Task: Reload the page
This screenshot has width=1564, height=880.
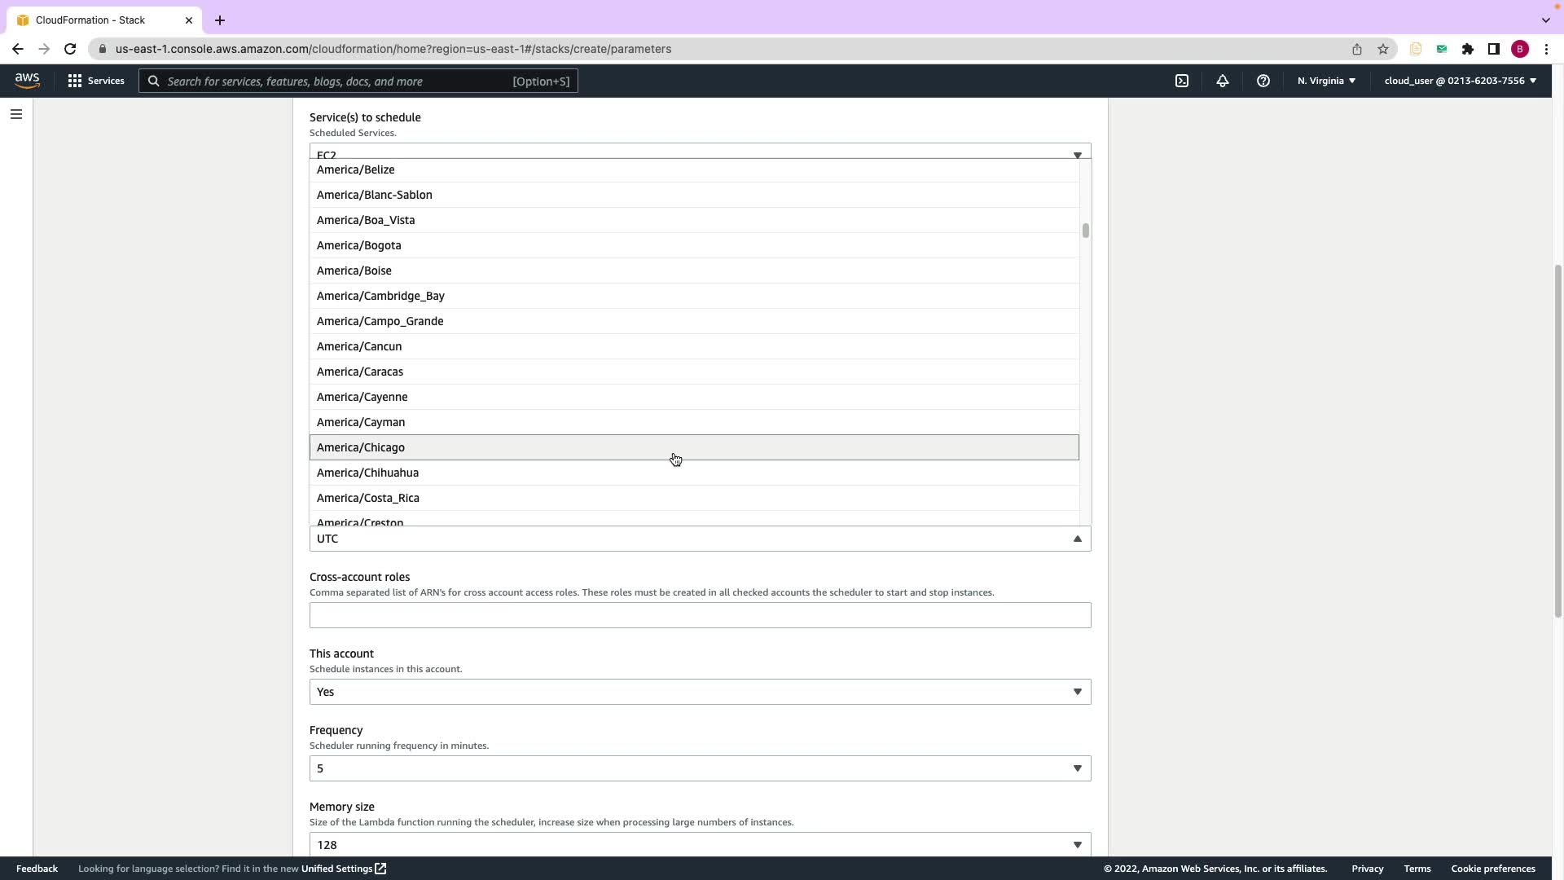Action: tap(70, 49)
